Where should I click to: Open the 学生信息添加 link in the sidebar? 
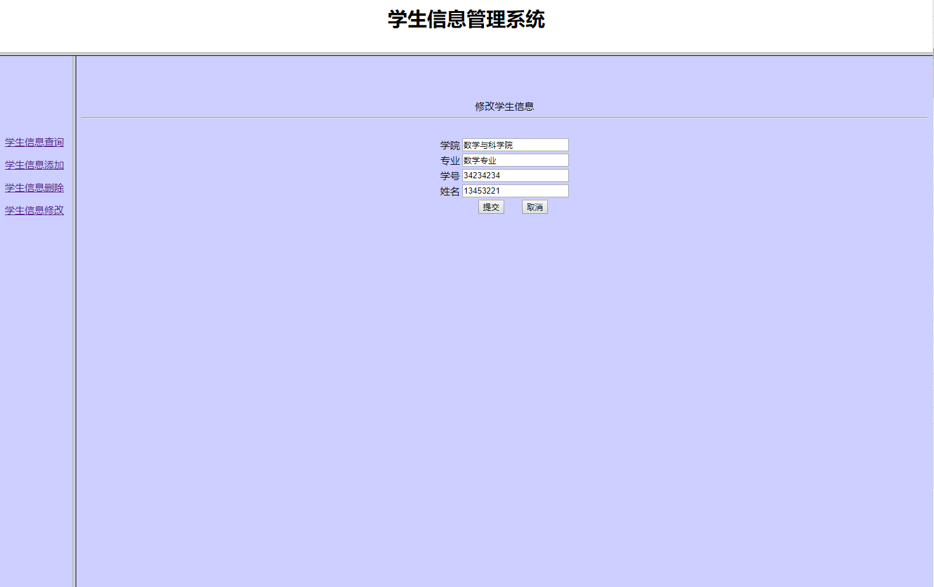34,165
